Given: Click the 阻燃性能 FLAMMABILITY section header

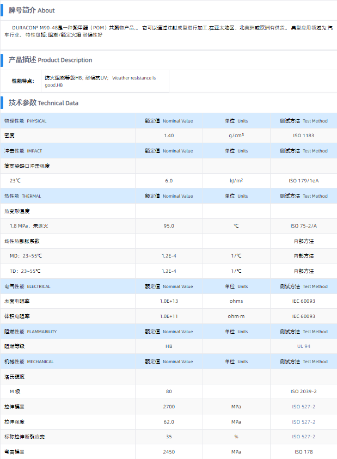Looking at the screenshot, I should point(30,332).
